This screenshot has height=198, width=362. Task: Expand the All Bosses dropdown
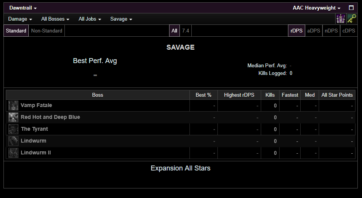[x=55, y=19]
